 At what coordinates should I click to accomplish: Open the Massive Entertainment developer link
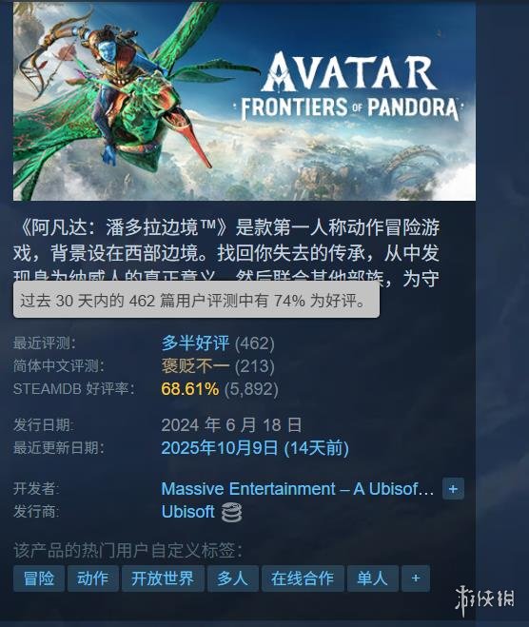click(298, 489)
